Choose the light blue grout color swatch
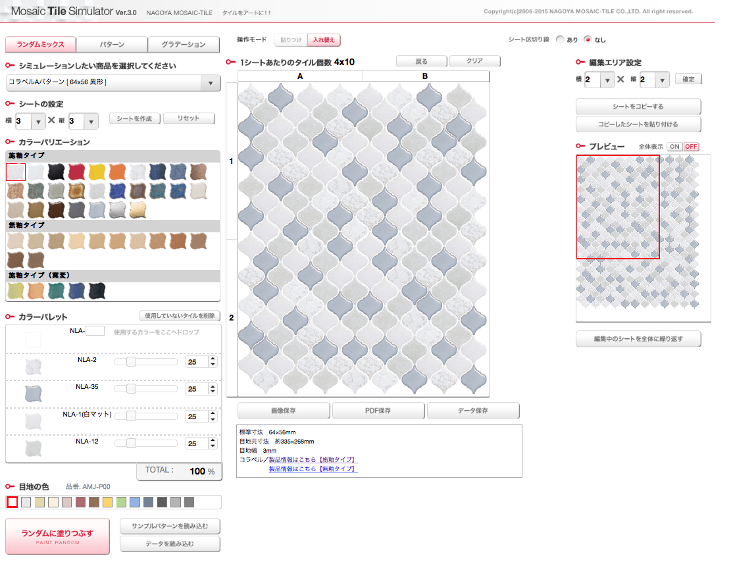The image size is (733, 564). (135, 502)
